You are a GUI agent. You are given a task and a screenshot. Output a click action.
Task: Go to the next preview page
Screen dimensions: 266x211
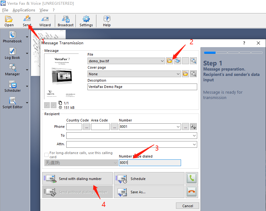pyautogui.click(x=54, y=105)
